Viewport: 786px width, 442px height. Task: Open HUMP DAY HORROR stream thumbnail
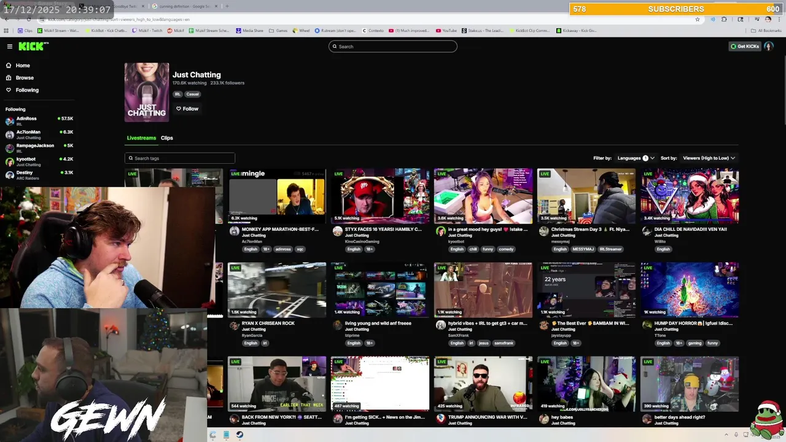(x=690, y=290)
